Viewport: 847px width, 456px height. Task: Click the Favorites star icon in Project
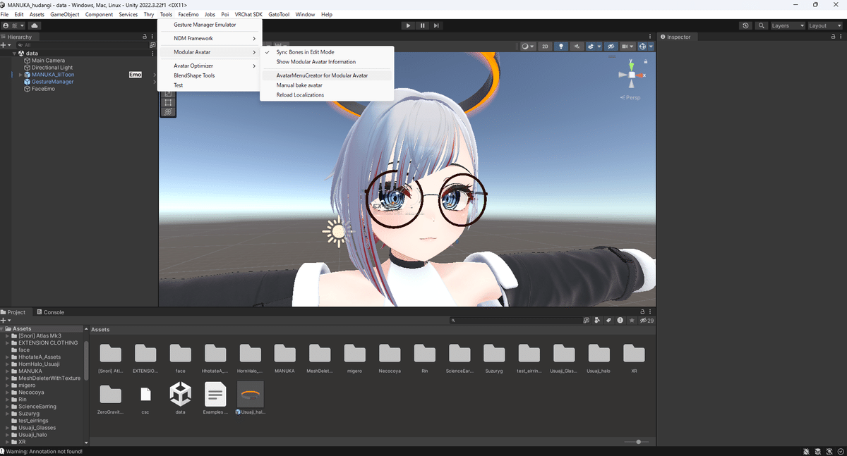631,321
